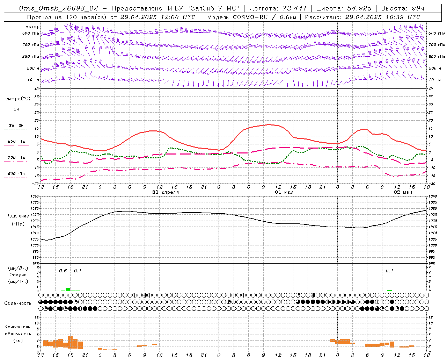Click the "Давление" pressure label
Screen dimensions: 447x358
click(x=18, y=216)
